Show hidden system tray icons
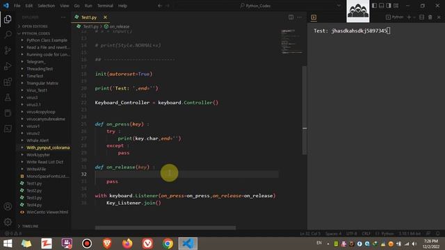This screenshot has width=445, height=250. (328, 244)
